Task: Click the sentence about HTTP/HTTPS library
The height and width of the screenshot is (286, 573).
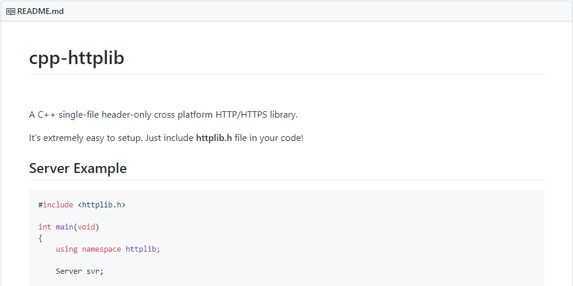Action: click(x=164, y=115)
